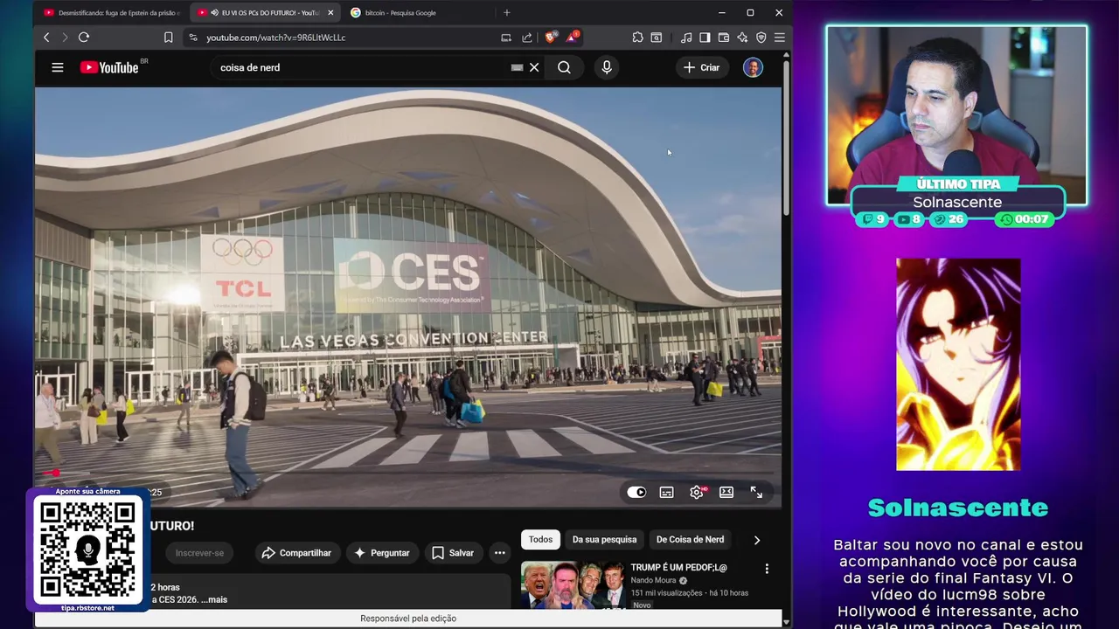The image size is (1119, 629).
Task: Enter fullscreen on the video player
Action: coord(756,493)
